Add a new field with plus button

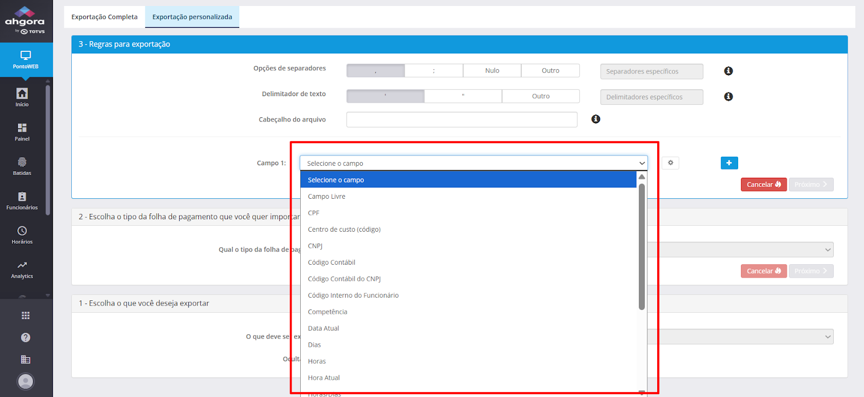pyautogui.click(x=729, y=163)
